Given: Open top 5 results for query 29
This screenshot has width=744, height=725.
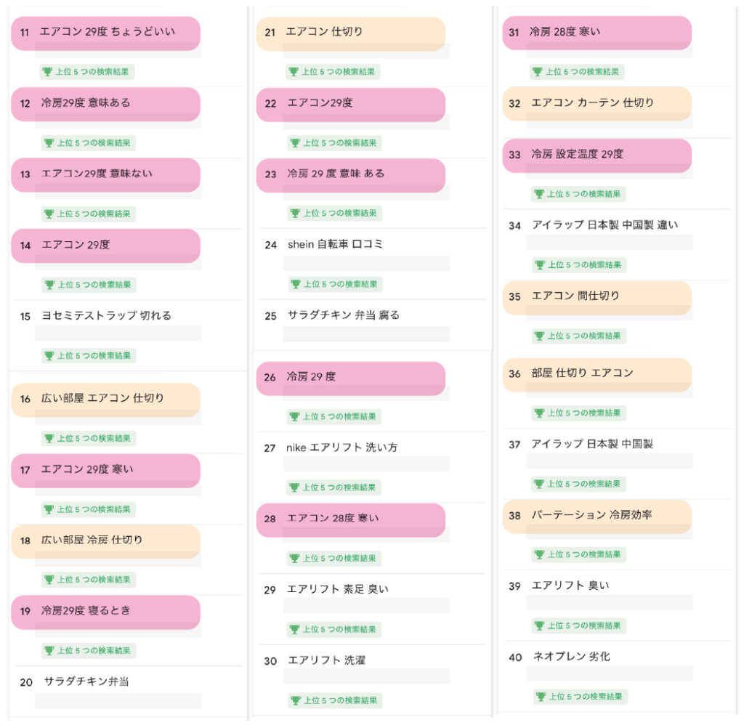Looking at the screenshot, I should tap(334, 629).
